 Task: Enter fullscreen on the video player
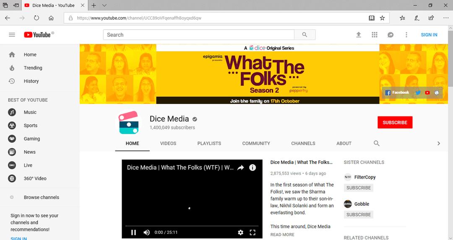(x=253, y=232)
